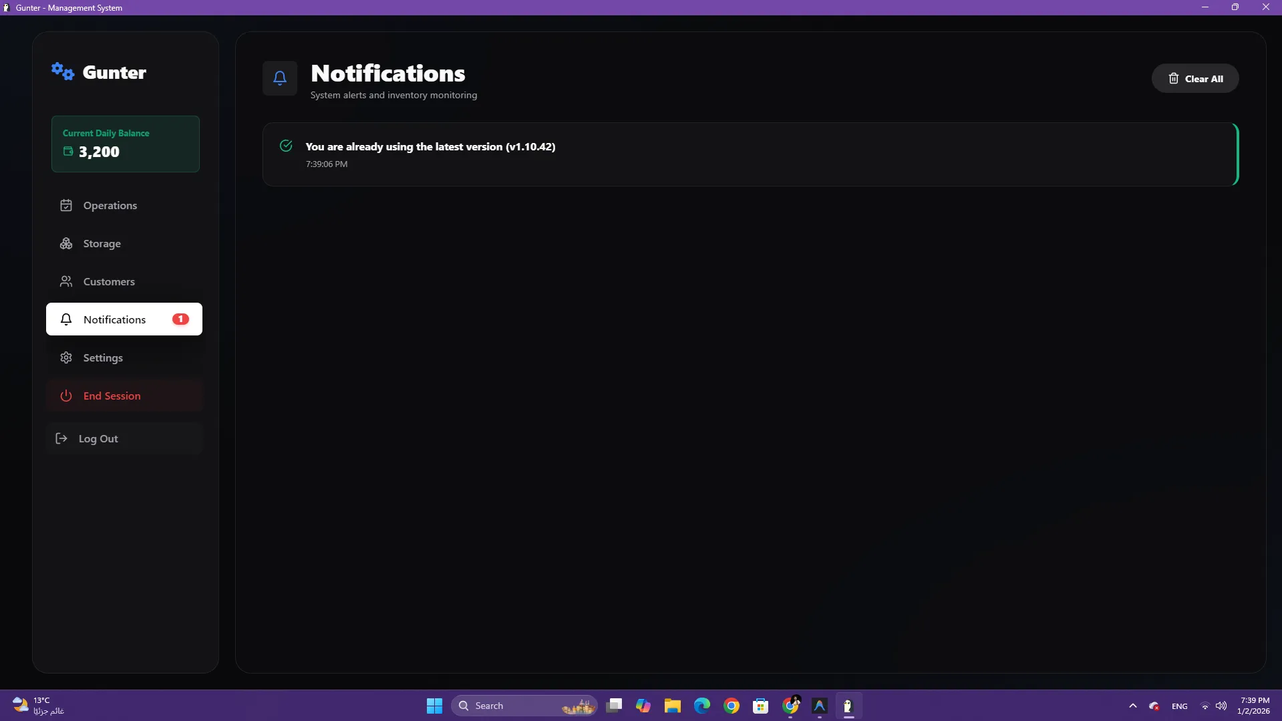Click the Gunter gears logo icon

point(63,71)
